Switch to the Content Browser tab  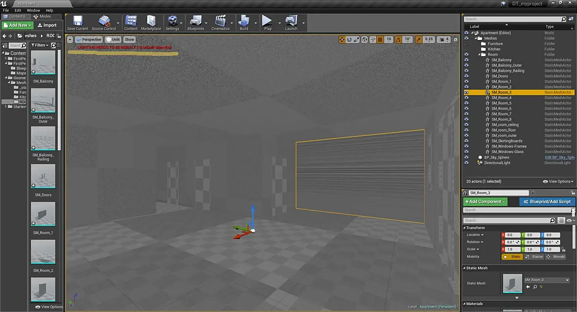click(x=15, y=17)
